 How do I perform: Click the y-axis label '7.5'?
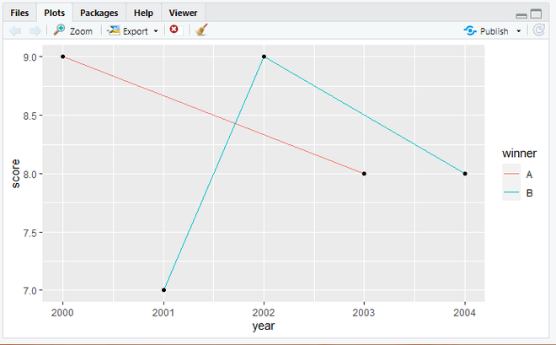pyautogui.click(x=30, y=233)
